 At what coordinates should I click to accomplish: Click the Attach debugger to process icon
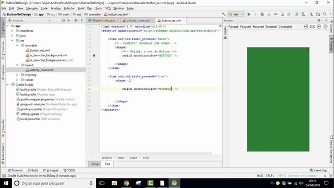[x=282, y=14]
